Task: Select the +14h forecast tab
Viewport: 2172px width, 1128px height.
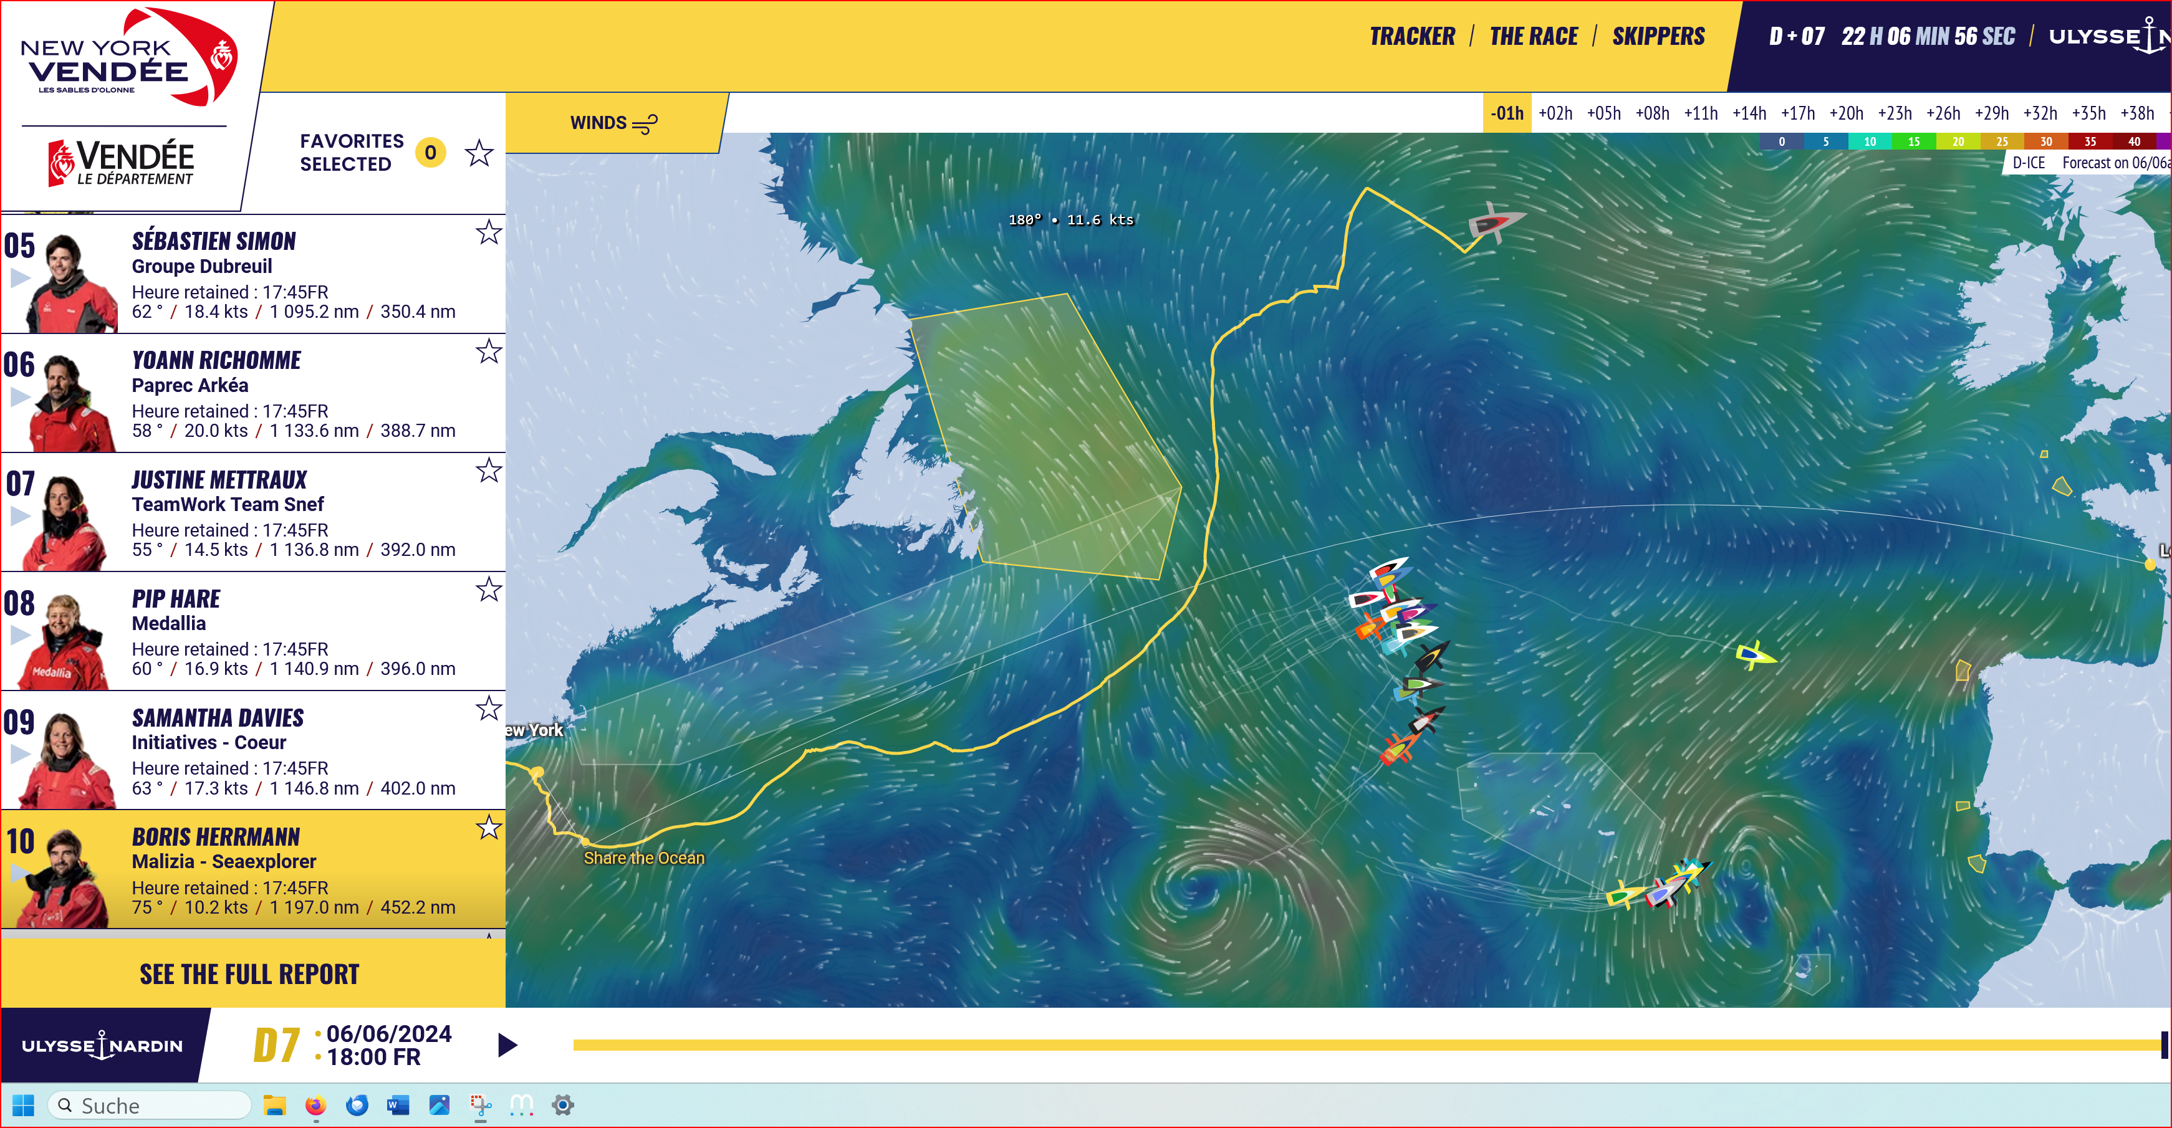Action: (1749, 113)
